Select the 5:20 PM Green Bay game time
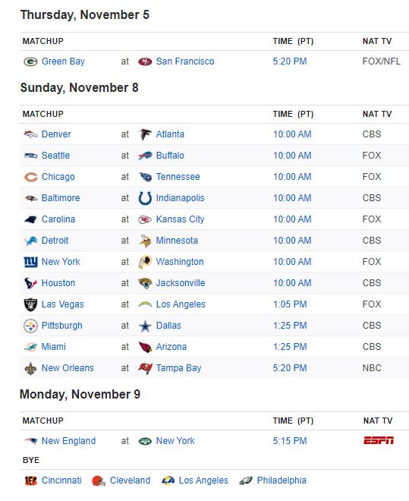The width and height of the screenshot is (409, 501). pos(290,61)
